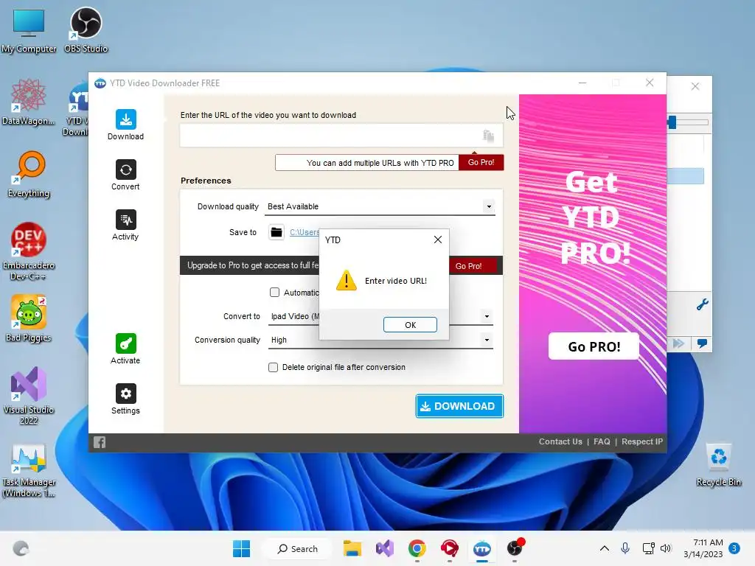Show hidden system tray icons chevron

click(605, 548)
